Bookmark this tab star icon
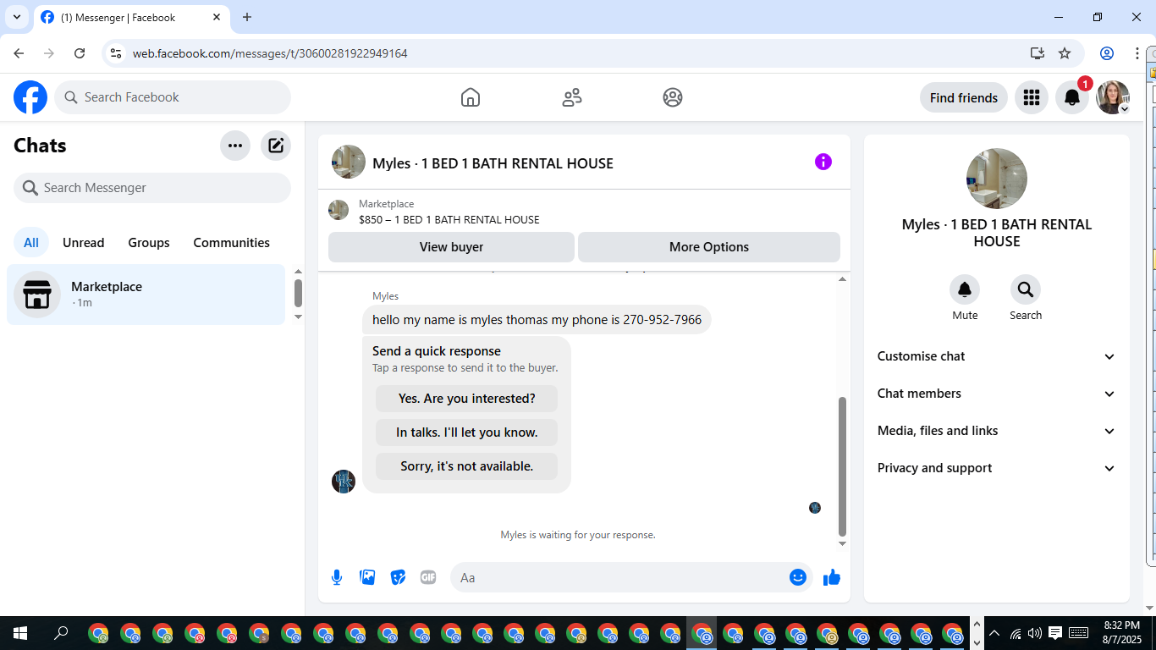Screen dimensions: 1156x650 [1065, 53]
